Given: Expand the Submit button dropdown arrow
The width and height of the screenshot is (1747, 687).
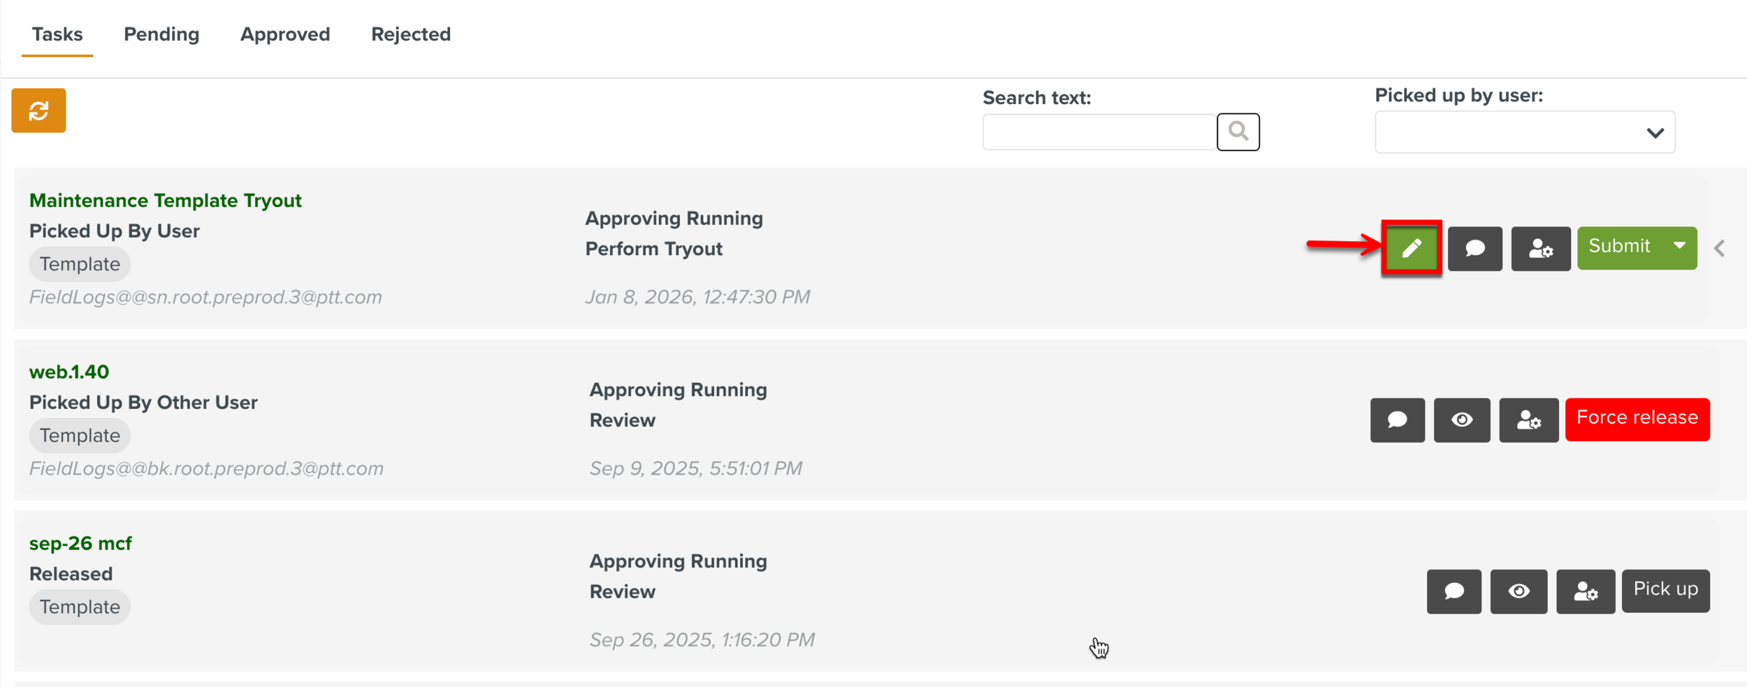Looking at the screenshot, I should tap(1679, 246).
